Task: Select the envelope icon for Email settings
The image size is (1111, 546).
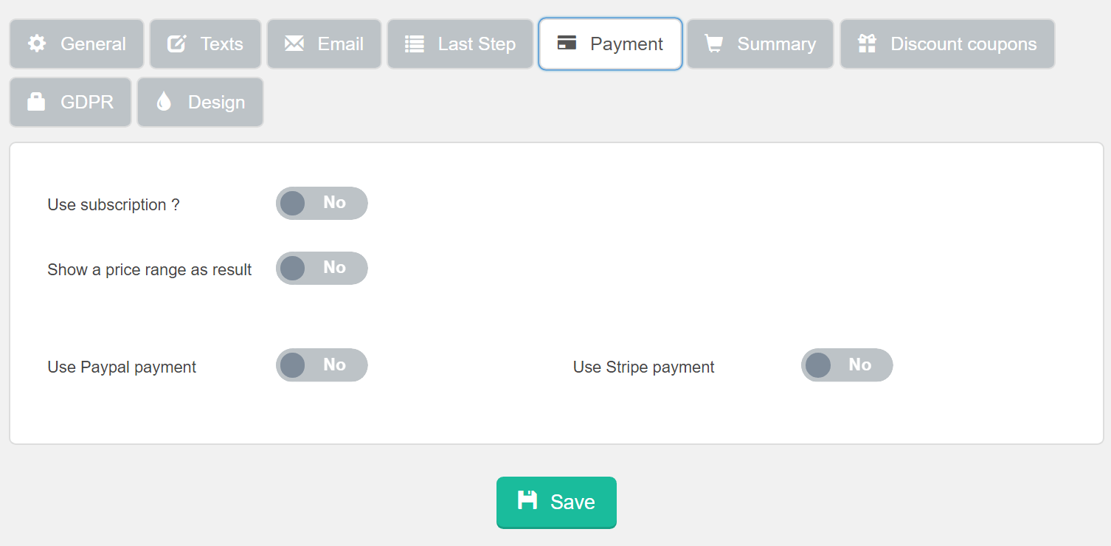Action: coord(294,44)
